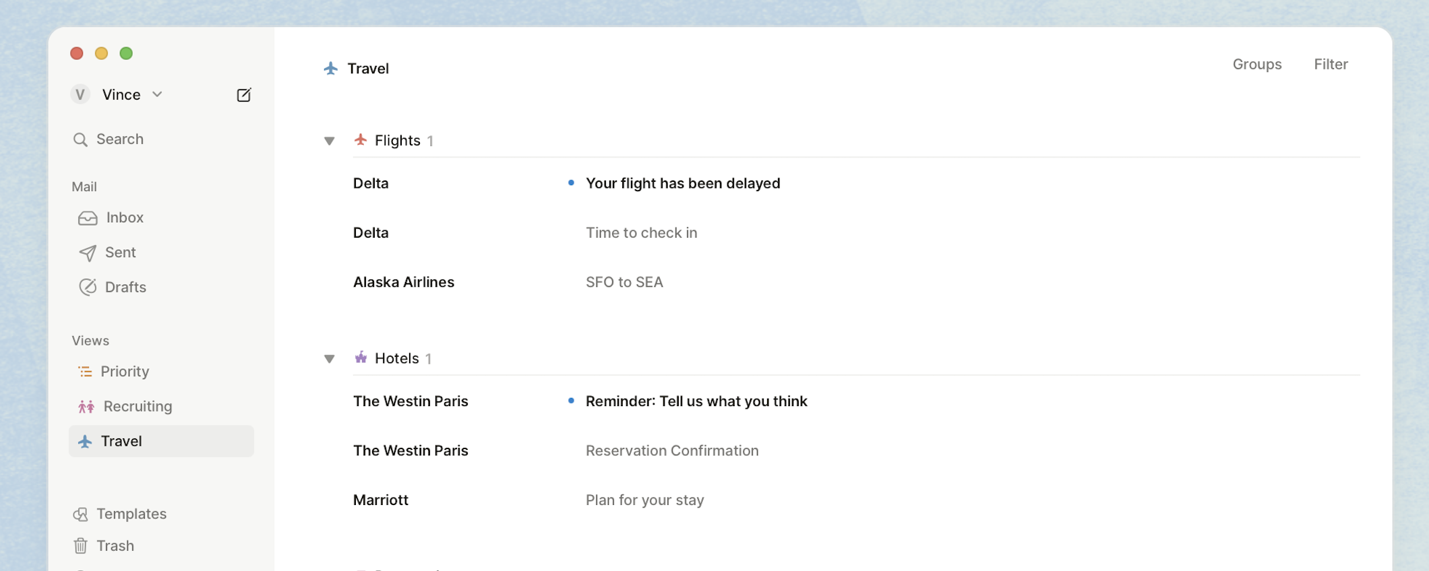The width and height of the screenshot is (1429, 571).
Task: Collapse the Flights group triangle
Action: 330,141
